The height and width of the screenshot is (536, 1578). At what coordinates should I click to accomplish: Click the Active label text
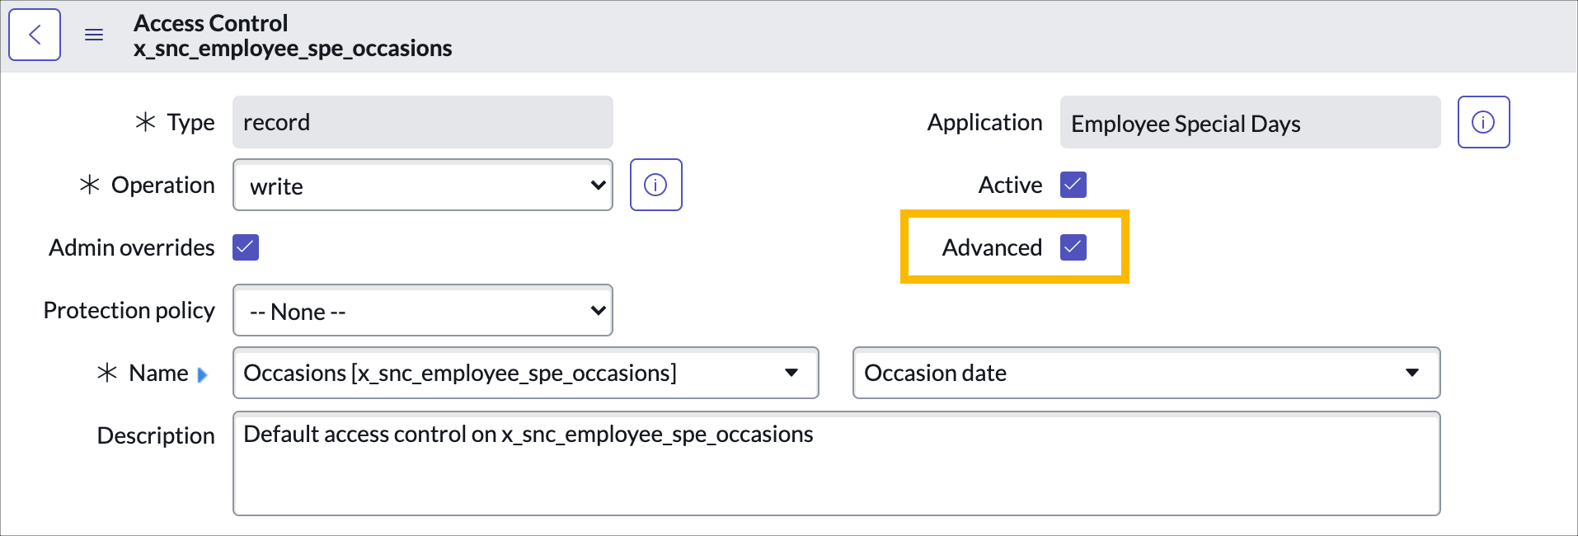[1010, 185]
